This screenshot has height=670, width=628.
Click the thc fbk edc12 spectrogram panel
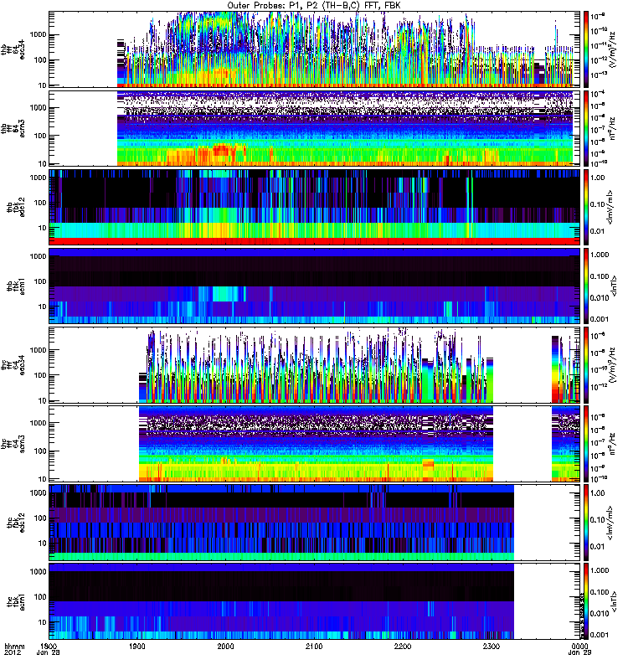(x=315, y=522)
